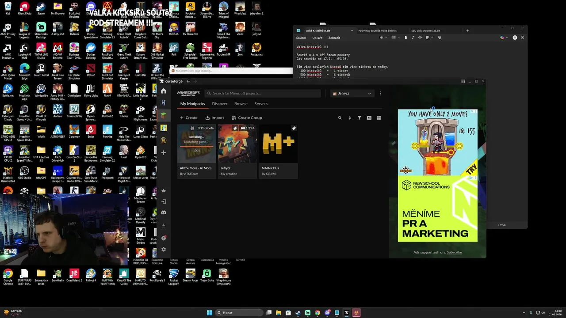Click the Create Group button
Image resolution: width=566 pixels, height=318 pixels.
246,118
